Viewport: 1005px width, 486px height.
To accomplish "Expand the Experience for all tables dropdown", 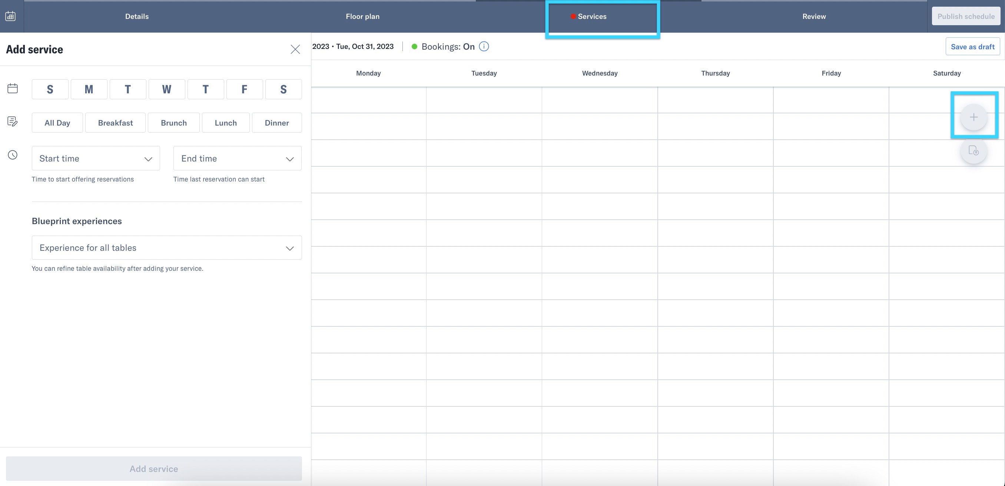I will 167,247.
